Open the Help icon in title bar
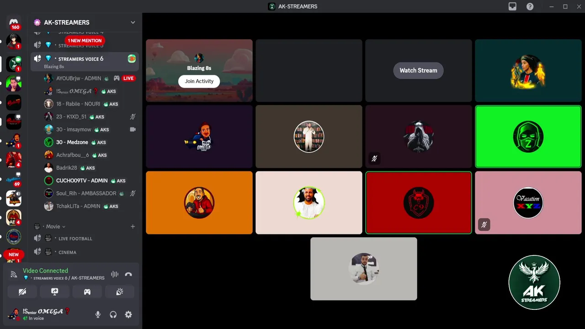Screen dimensions: 585x329 (x=530, y=6)
